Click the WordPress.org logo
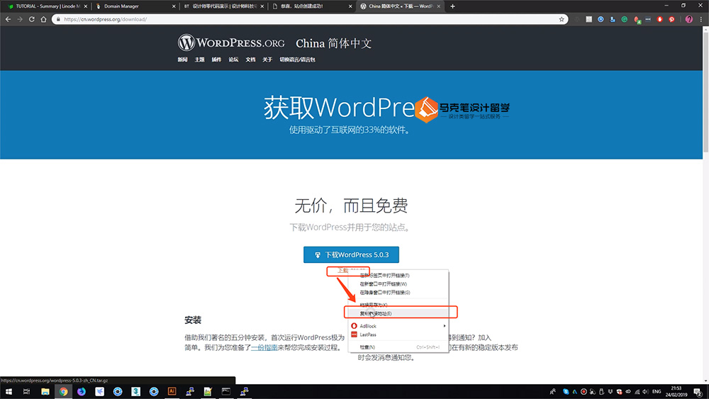The width and height of the screenshot is (709, 399). point(231,43)
